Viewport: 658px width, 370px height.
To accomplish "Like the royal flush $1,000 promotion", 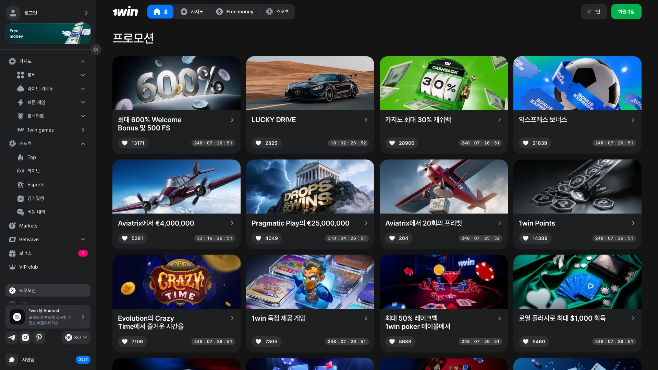I will [x=534, y=342].
